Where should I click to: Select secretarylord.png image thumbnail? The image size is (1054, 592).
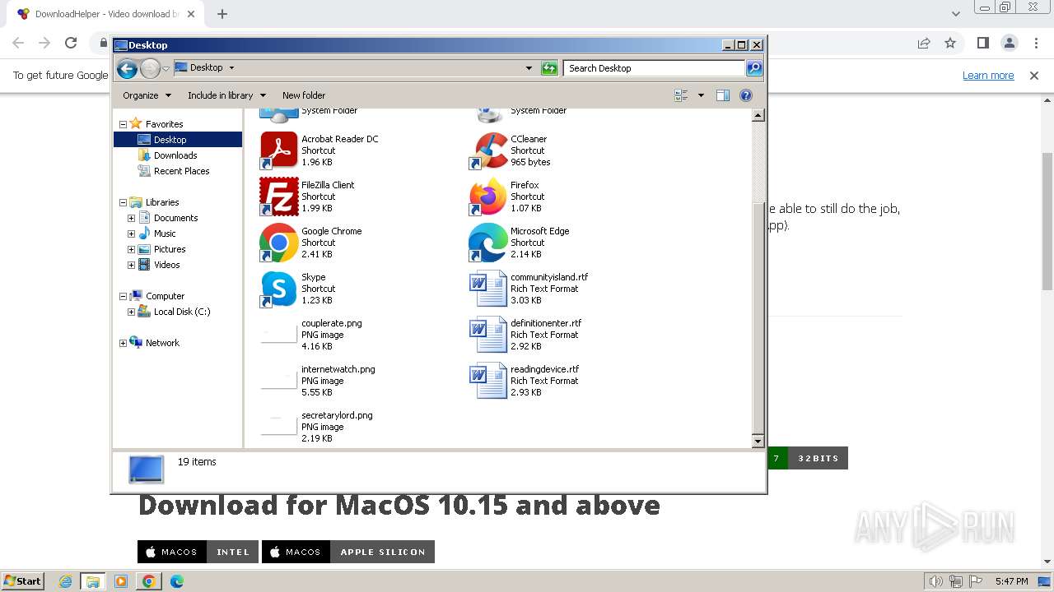pyautogui.click(x=278, y=427)
